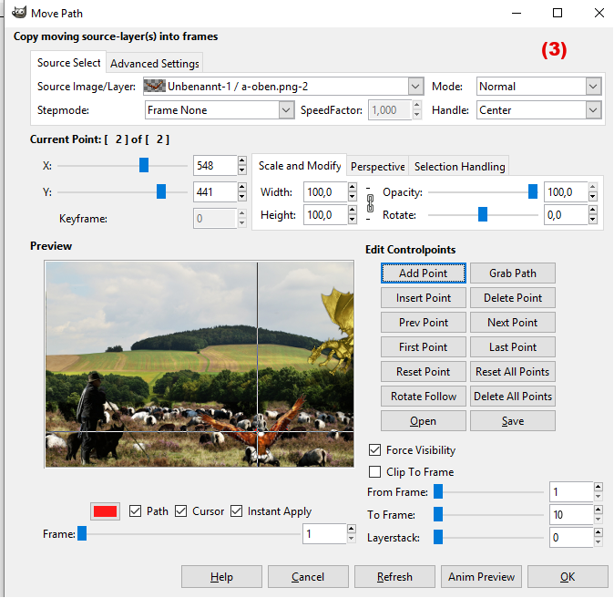Increase Rotate value with up stepper
614x598 pixels.
coord(593,210)
